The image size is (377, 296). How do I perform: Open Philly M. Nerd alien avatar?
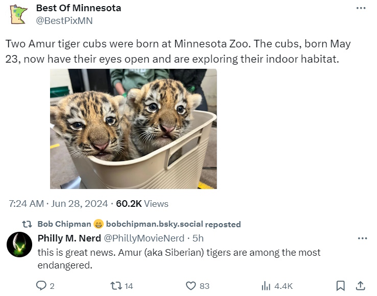(19, 244)
